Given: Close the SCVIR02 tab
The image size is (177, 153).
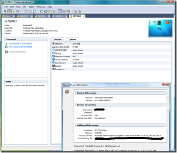Looking at the screenshot, I should (x=49, y=16).
